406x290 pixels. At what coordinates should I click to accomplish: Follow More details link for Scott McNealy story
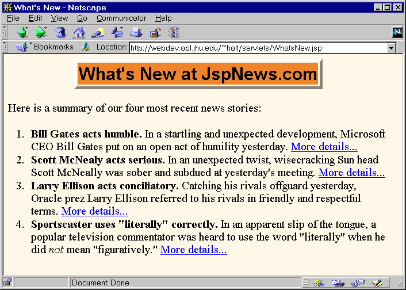[x=351, y=173]
